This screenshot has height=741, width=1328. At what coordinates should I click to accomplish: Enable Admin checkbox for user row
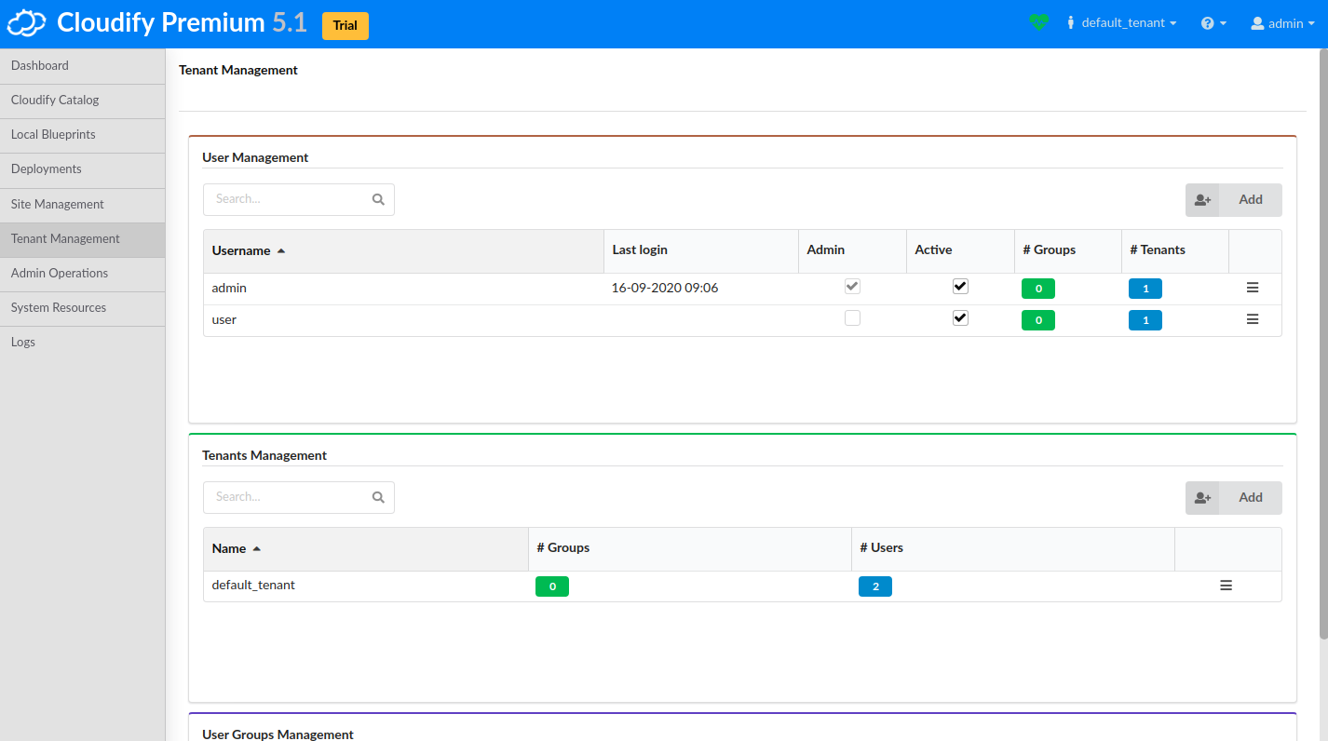[852, 318]
